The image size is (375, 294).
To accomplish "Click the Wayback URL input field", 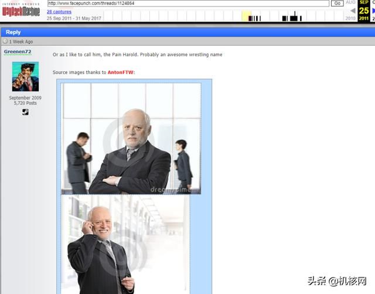I will 188,4.
